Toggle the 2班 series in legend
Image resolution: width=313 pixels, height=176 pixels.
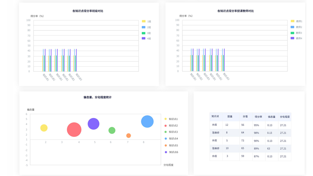[146, 27]
